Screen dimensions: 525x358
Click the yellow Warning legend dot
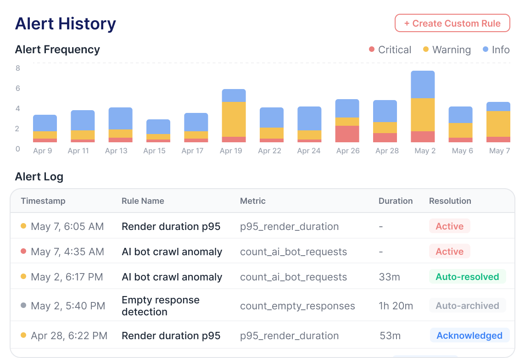[x=426, y=49]
